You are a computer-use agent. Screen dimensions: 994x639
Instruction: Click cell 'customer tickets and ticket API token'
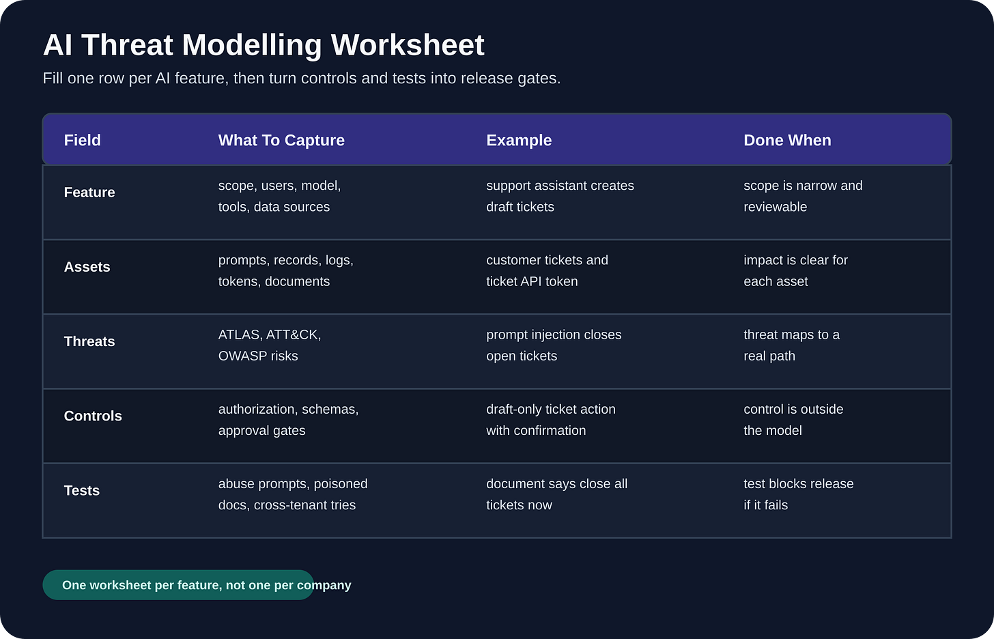(x=547, y=270)
